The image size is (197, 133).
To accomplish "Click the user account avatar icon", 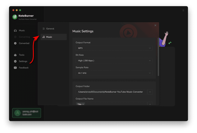I will (x=17, y=113).
